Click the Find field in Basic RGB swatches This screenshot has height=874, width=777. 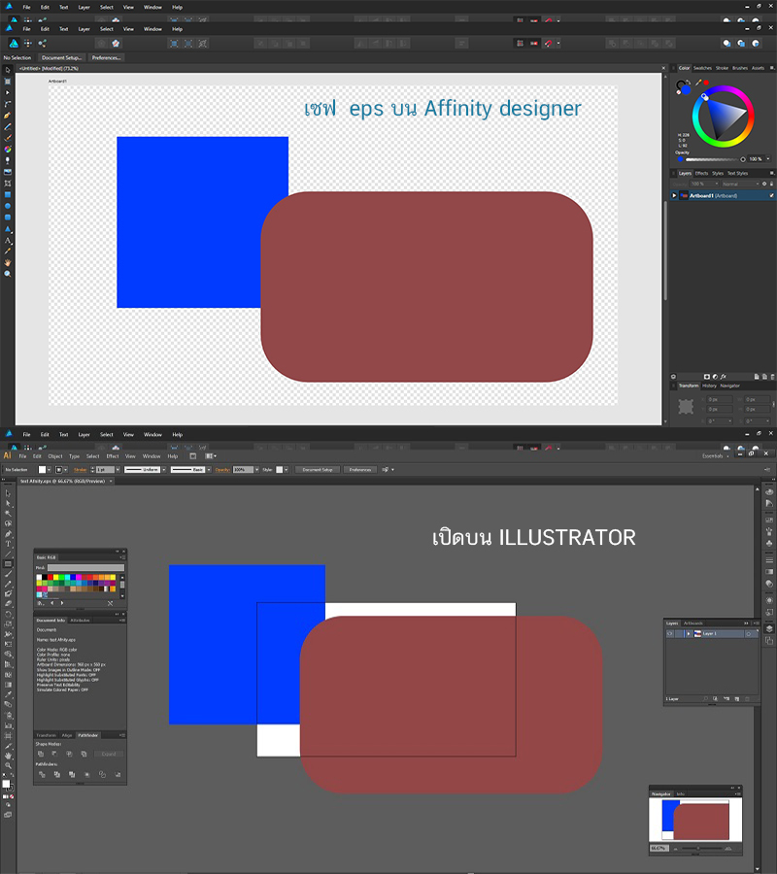tap(85, 567)
